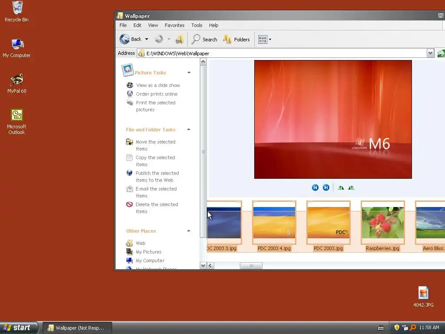Collapse the Picture Tasks section
The height and width of the screenshot is (334, 445).
pyautogui.click(x=189, y=73)
